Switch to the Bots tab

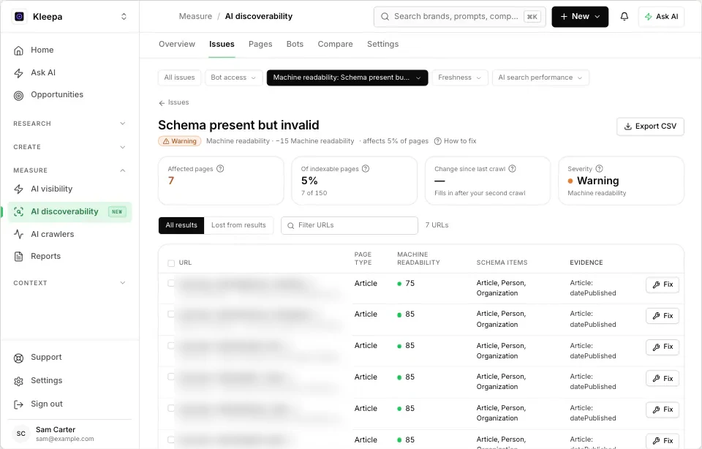point(295,44)
